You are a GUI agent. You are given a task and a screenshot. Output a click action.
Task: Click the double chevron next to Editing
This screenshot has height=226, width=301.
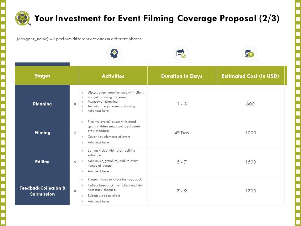(x=75, y=162)
